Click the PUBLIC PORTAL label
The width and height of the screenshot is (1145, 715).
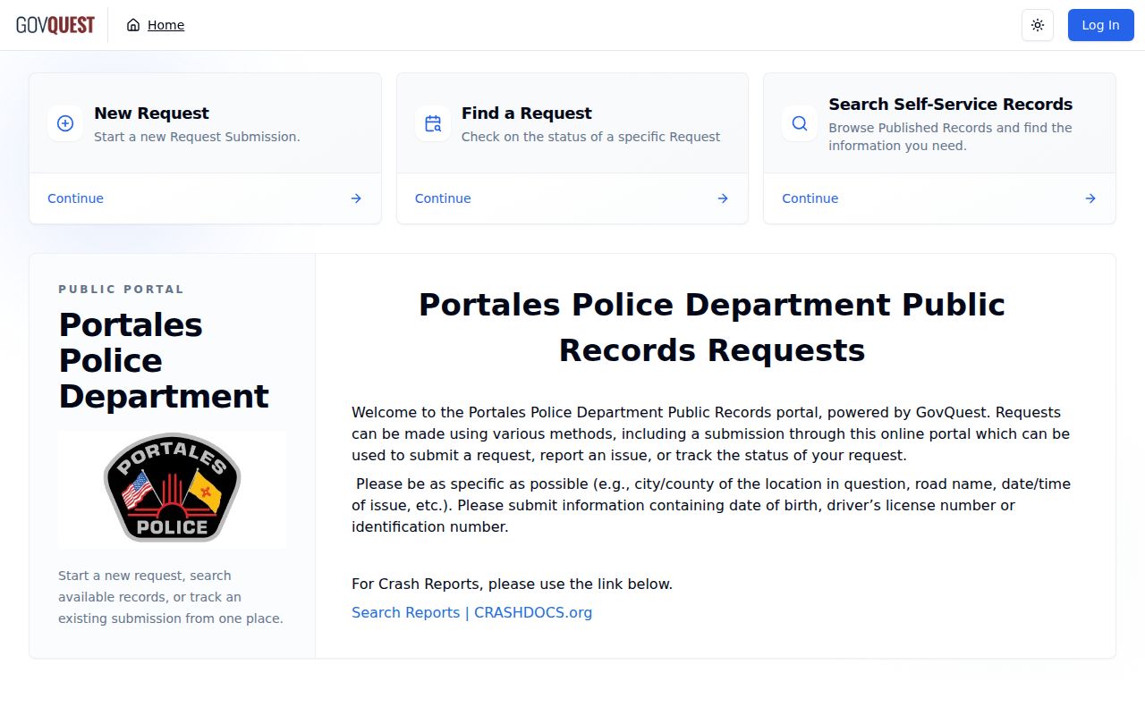(121, 290)
